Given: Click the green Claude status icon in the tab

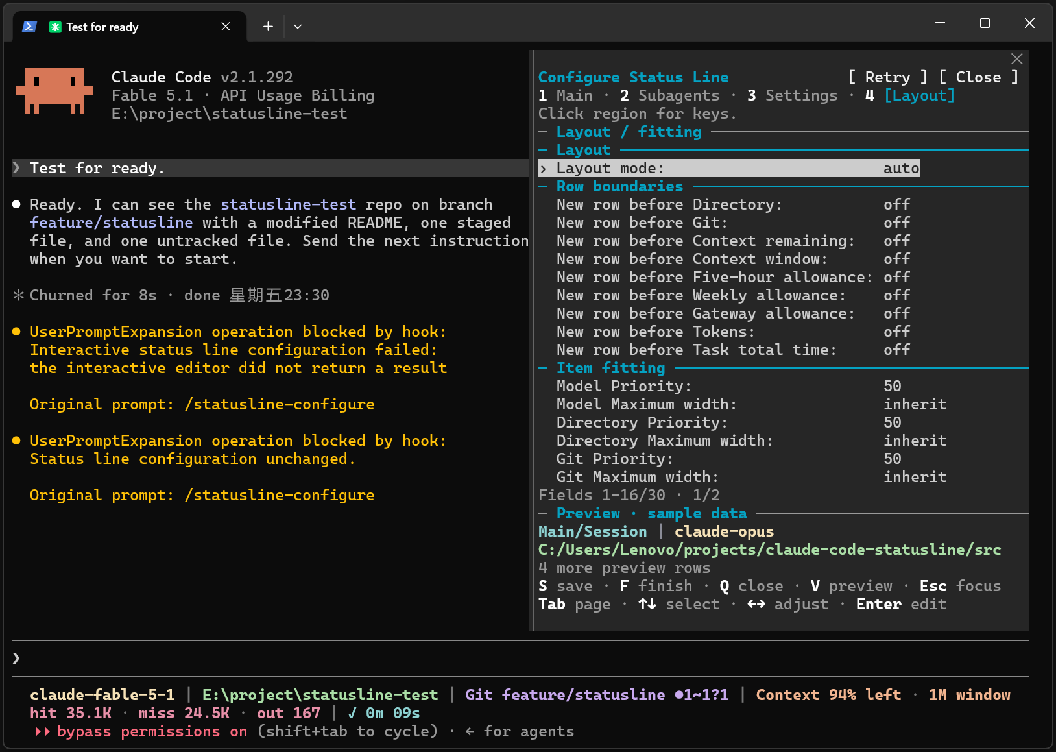Looking at the screenshot, I should point(55,27).
